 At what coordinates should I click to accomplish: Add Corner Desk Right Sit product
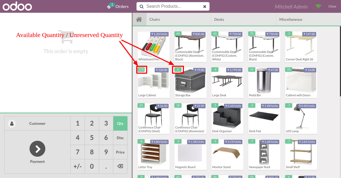301,47
